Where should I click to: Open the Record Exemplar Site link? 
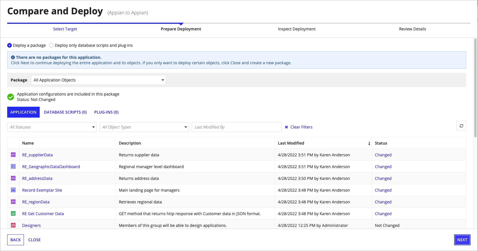[x=42, y=190]
